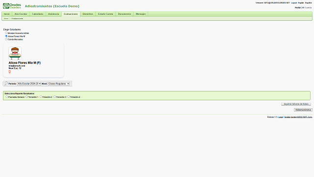This screenshot has height=177, width=314.
Task: Click the Num Est: 12 text
Action: pyautogui.click(x=15, y=68)
